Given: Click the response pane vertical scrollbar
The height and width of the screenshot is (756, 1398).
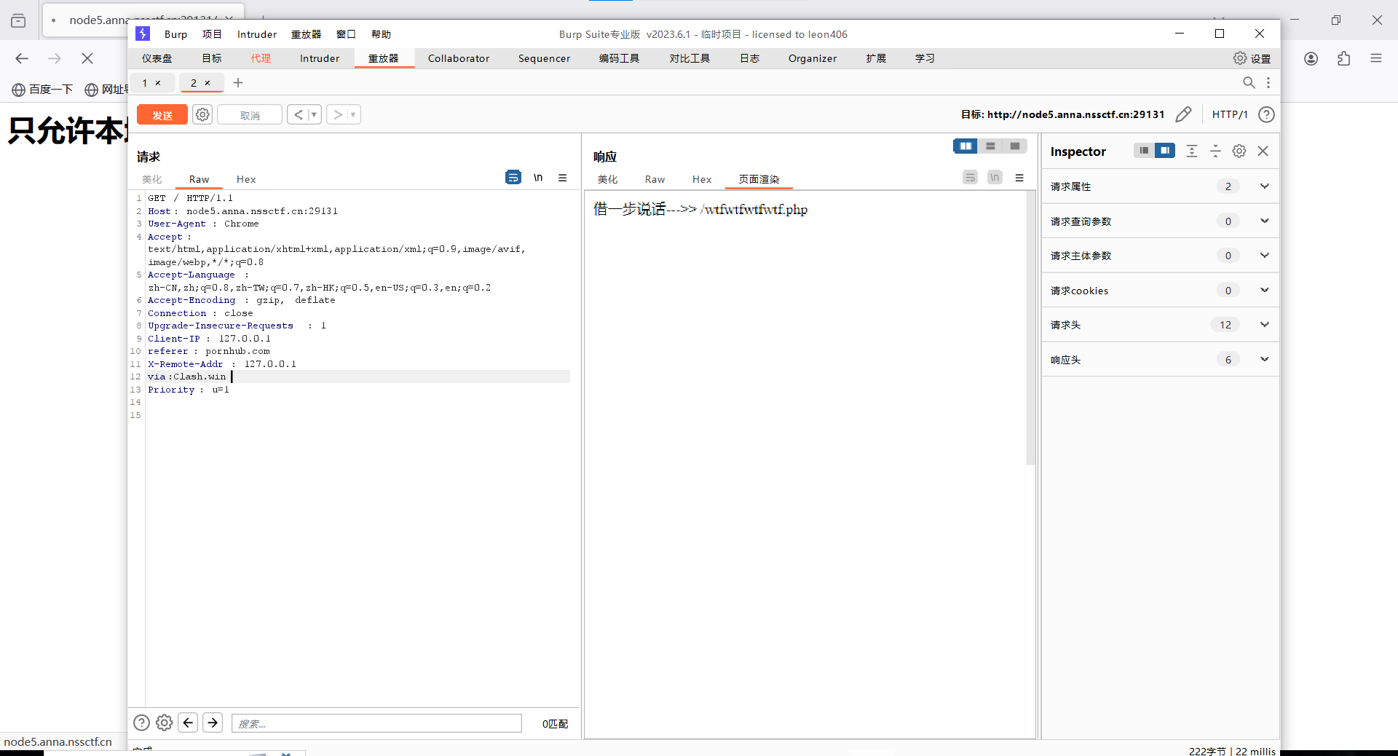Looking at the screenshot, I should [1030, 328].
